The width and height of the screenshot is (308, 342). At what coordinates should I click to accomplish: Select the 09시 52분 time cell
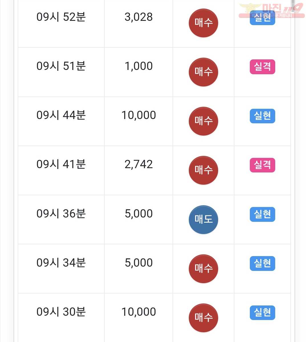tap(61, 24)
